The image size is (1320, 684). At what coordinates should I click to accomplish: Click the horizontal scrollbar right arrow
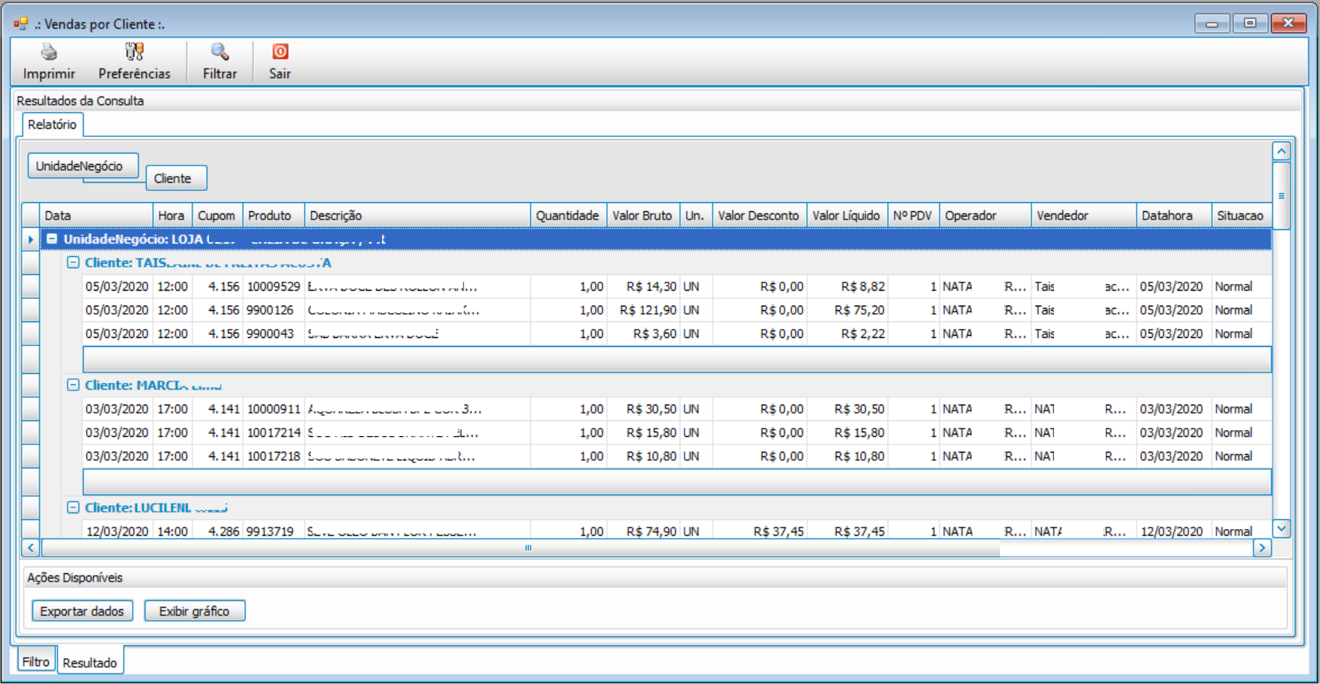[x=1262, y=548]
